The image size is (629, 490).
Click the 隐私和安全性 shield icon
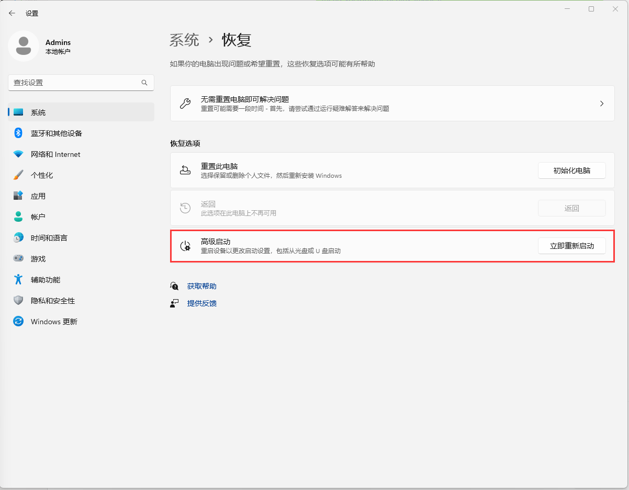18,301
